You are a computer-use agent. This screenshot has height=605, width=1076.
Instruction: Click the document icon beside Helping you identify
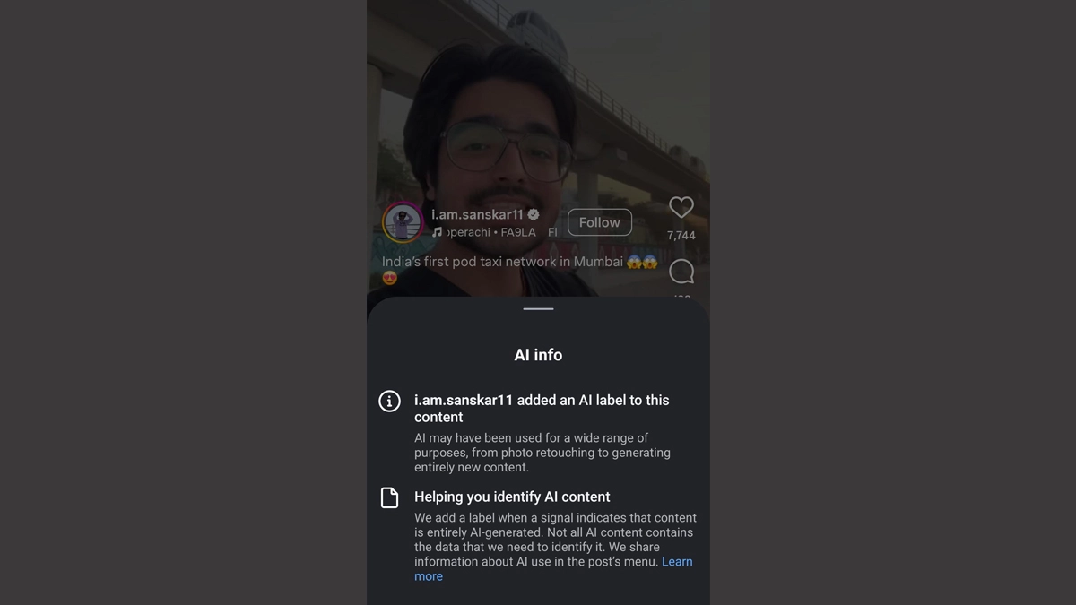point(389,498)
